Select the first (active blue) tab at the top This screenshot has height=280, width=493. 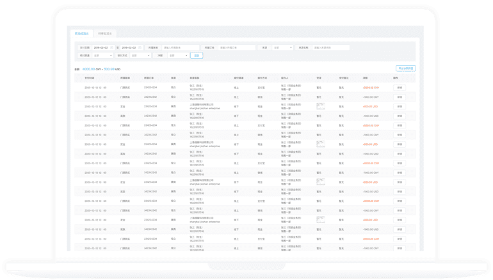pyautogui.click(x=81, y=32)
